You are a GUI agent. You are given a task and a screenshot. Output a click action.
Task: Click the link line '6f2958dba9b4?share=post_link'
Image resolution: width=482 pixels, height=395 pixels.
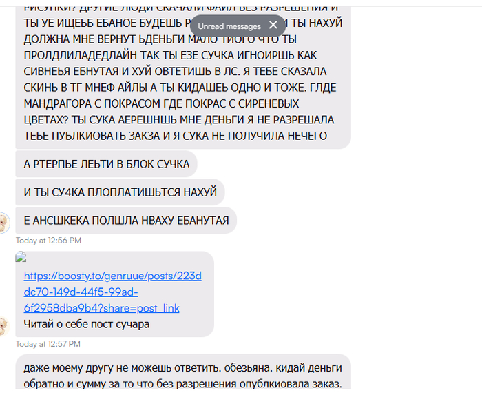coord(101,308)
